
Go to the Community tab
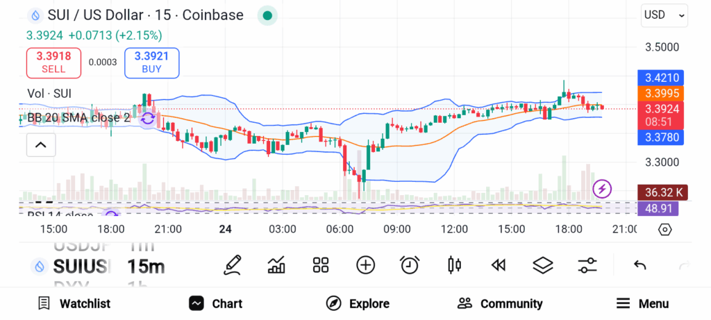pyautogui.click(x=500, y=303)
